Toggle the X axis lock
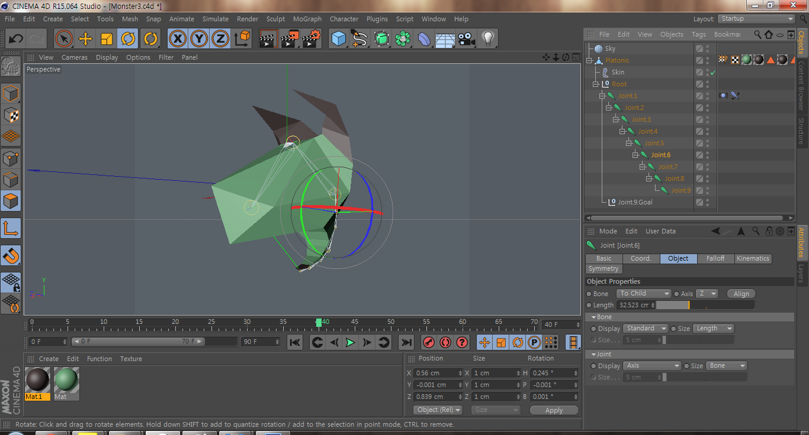The width and height of the screenshot is (809, 435). tap(177, 39)
